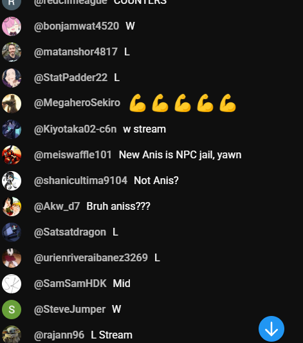Click the 'New Anis is NPC jail, yawn' message
This screenshot has height=343, width=303.
(180, 155)
